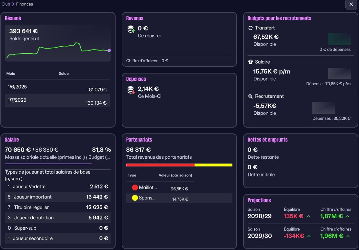Click the red segment of partnerships bar
Viewport: 359px width, 250px height.
click(x=160, y=165)
